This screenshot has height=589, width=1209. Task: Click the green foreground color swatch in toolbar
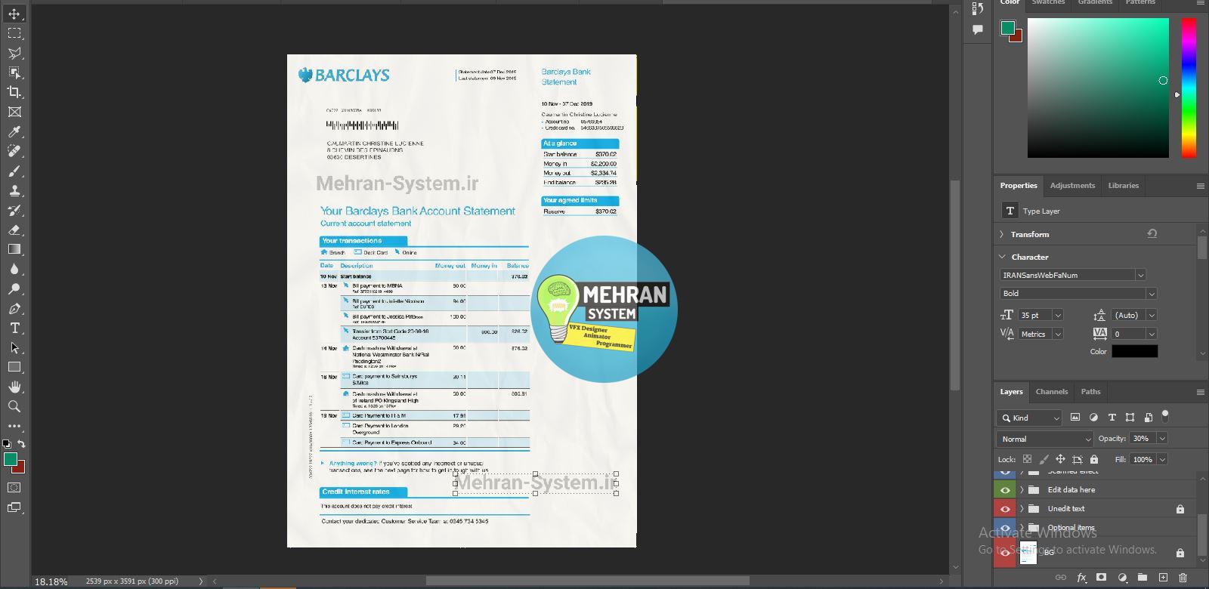9,458
